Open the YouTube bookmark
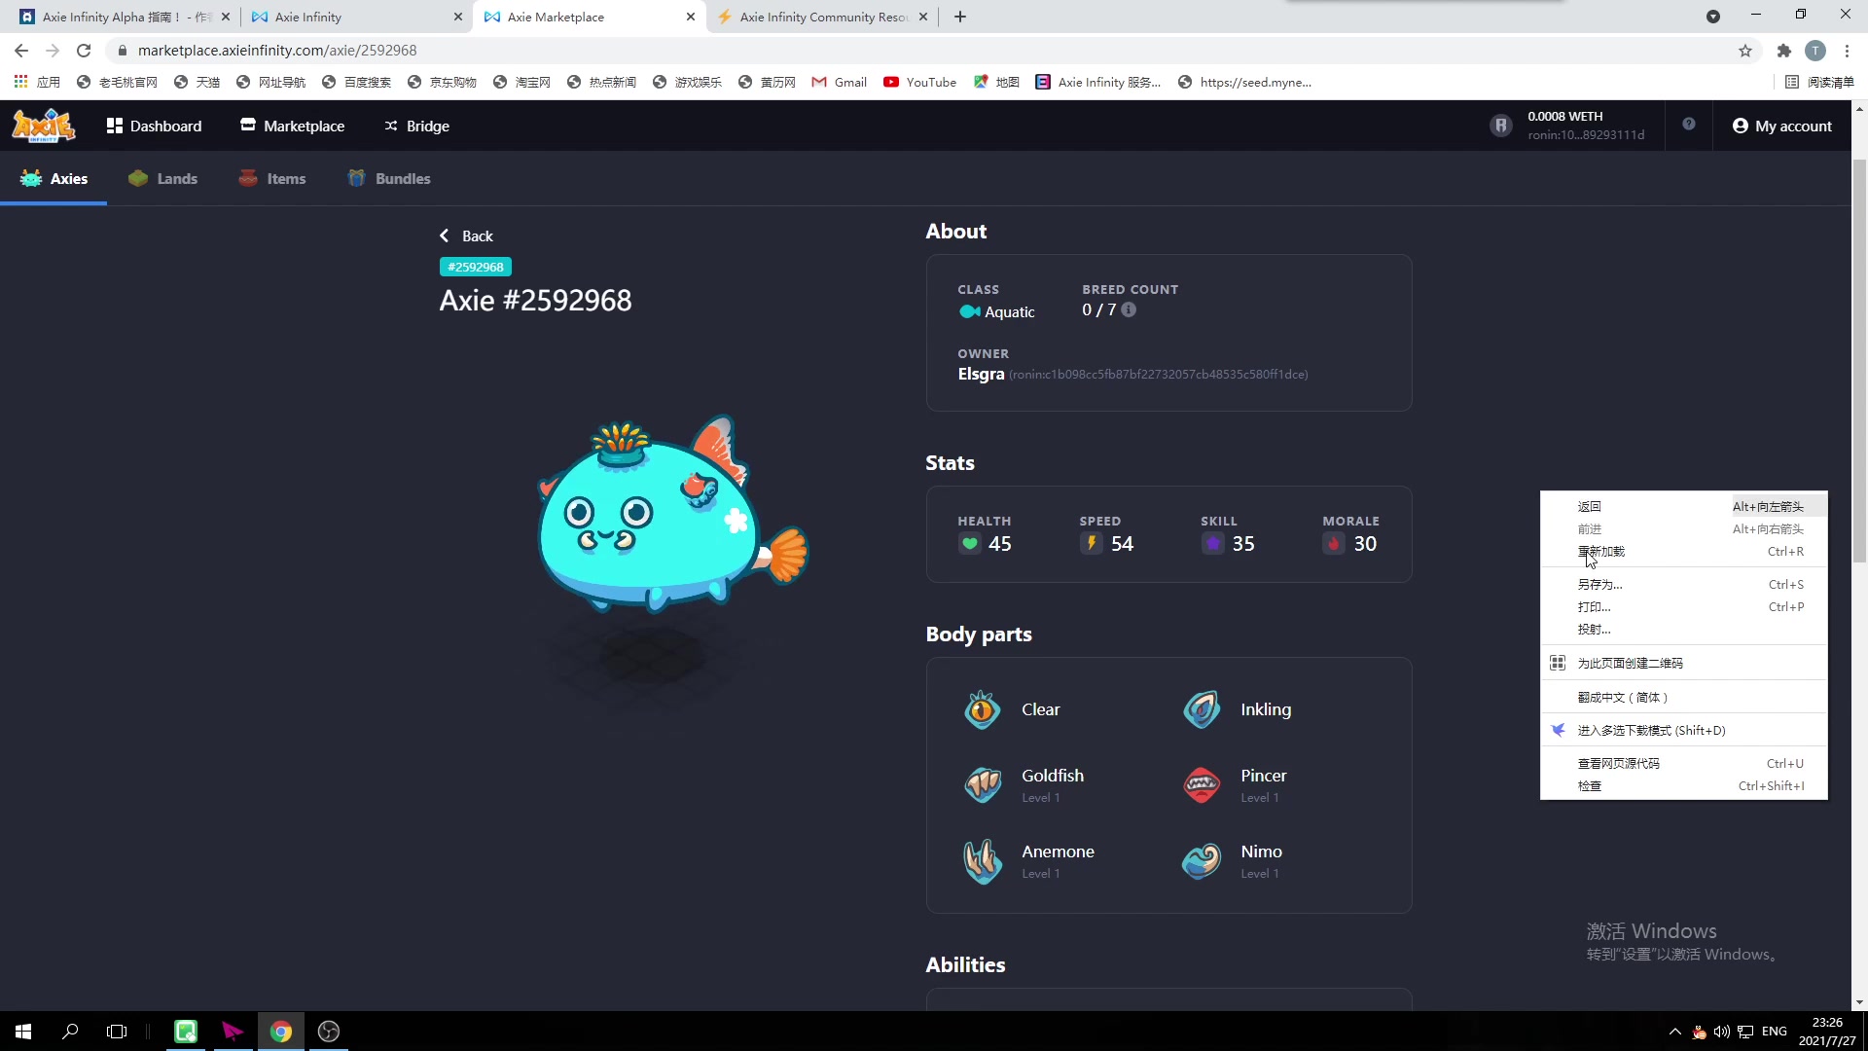 click(919, 83)
